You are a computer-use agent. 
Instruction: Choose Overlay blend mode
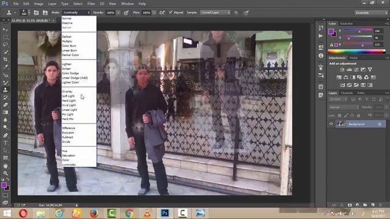pos(67,91)
